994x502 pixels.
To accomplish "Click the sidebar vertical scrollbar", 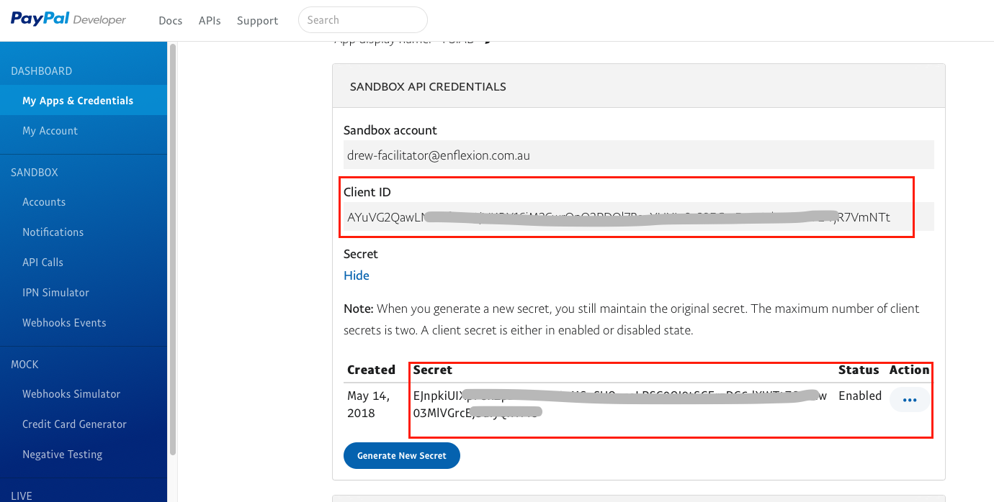I will point(172,248).
